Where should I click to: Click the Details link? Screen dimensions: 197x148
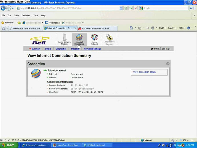48,49
